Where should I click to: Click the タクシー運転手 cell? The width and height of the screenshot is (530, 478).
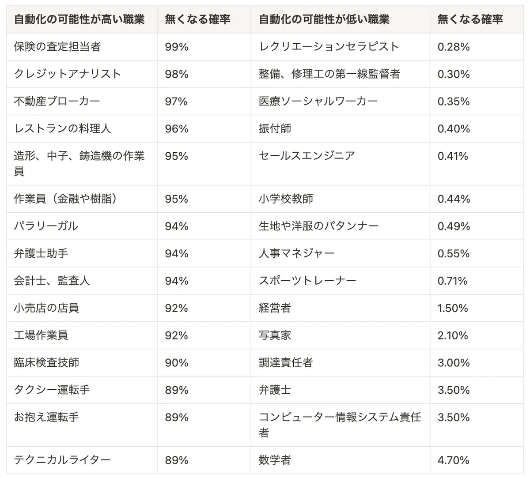point(82,390)
